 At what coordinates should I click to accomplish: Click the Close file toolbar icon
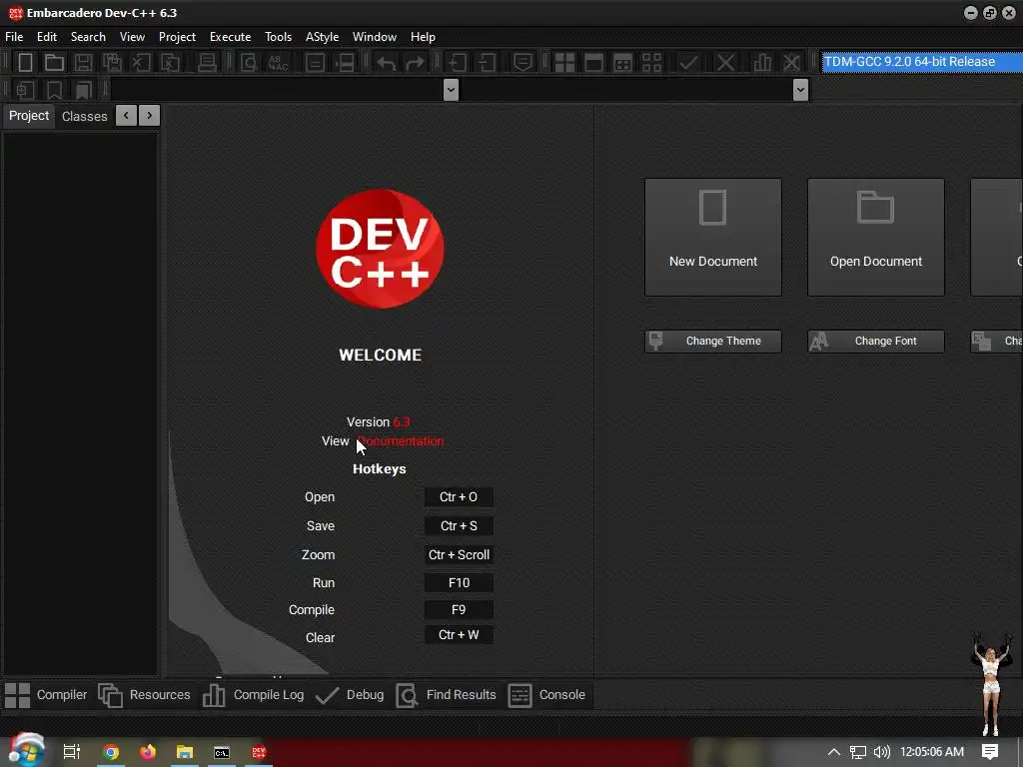tap(141, 63)
